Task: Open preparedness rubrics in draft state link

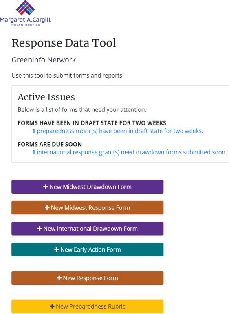Action: coord(117,131)
